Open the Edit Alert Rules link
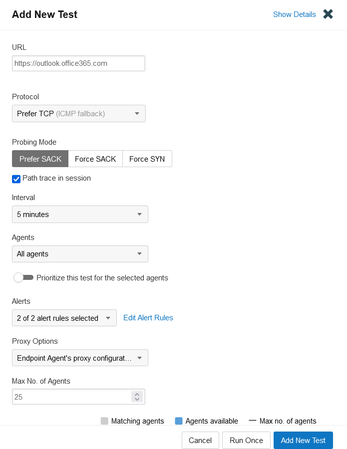 tap(148, 318)
